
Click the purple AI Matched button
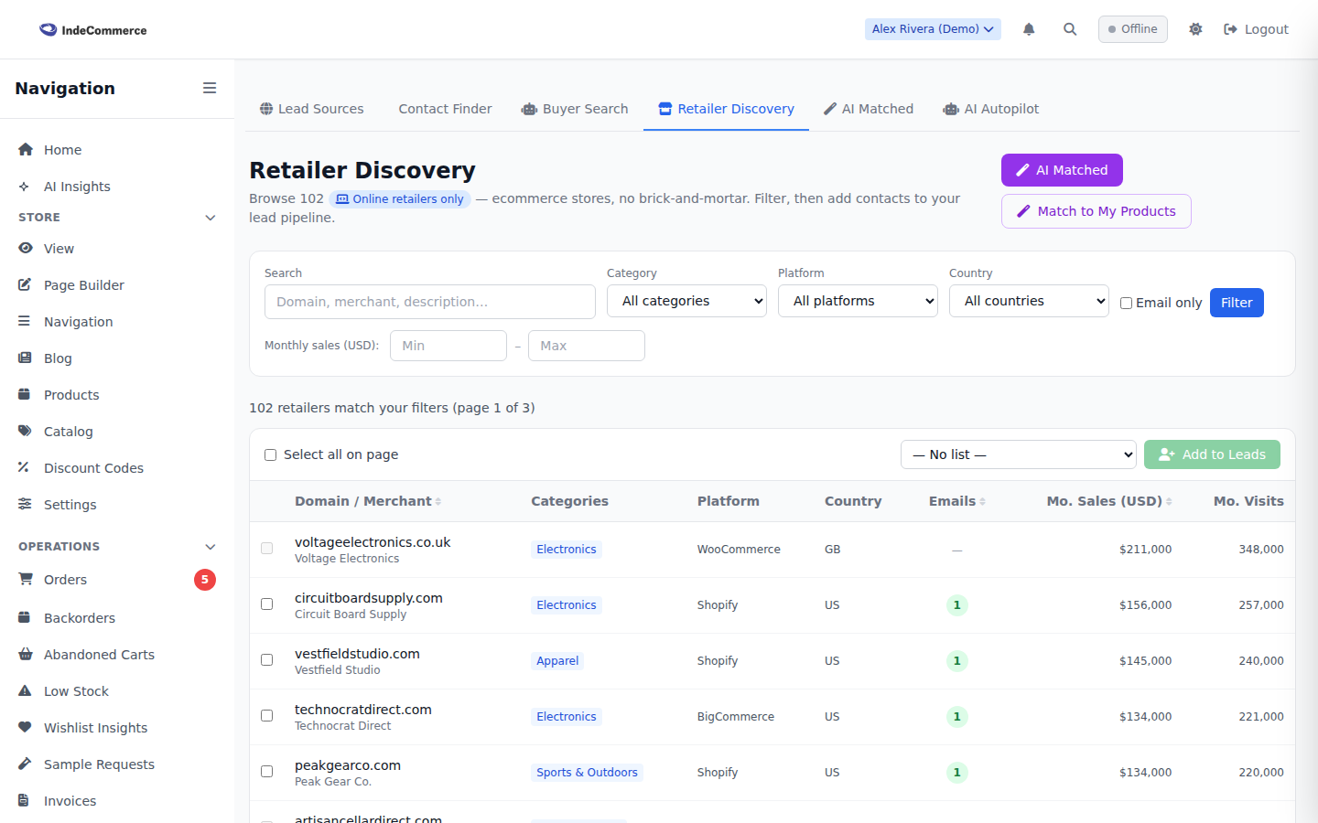[x=1062, y=170]
